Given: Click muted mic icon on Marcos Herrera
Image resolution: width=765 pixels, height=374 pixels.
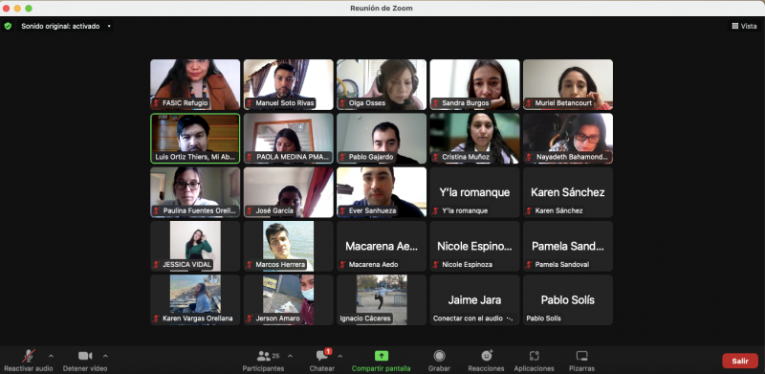Looking at the screenshot, I should (x=250, y=265).
